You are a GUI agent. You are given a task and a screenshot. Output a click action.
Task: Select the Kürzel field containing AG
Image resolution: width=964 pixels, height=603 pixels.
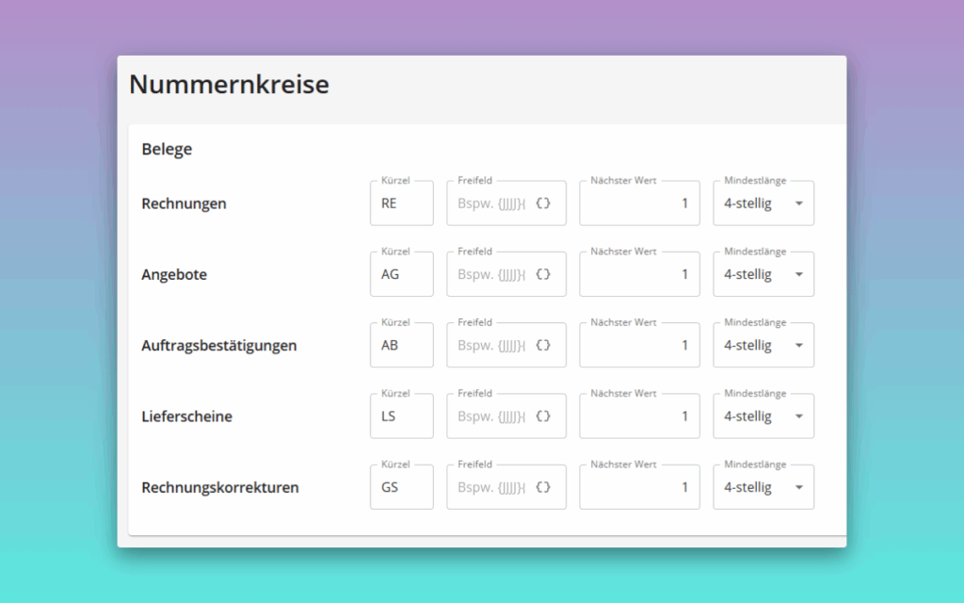pyautogui.click(x=401, y=275)
